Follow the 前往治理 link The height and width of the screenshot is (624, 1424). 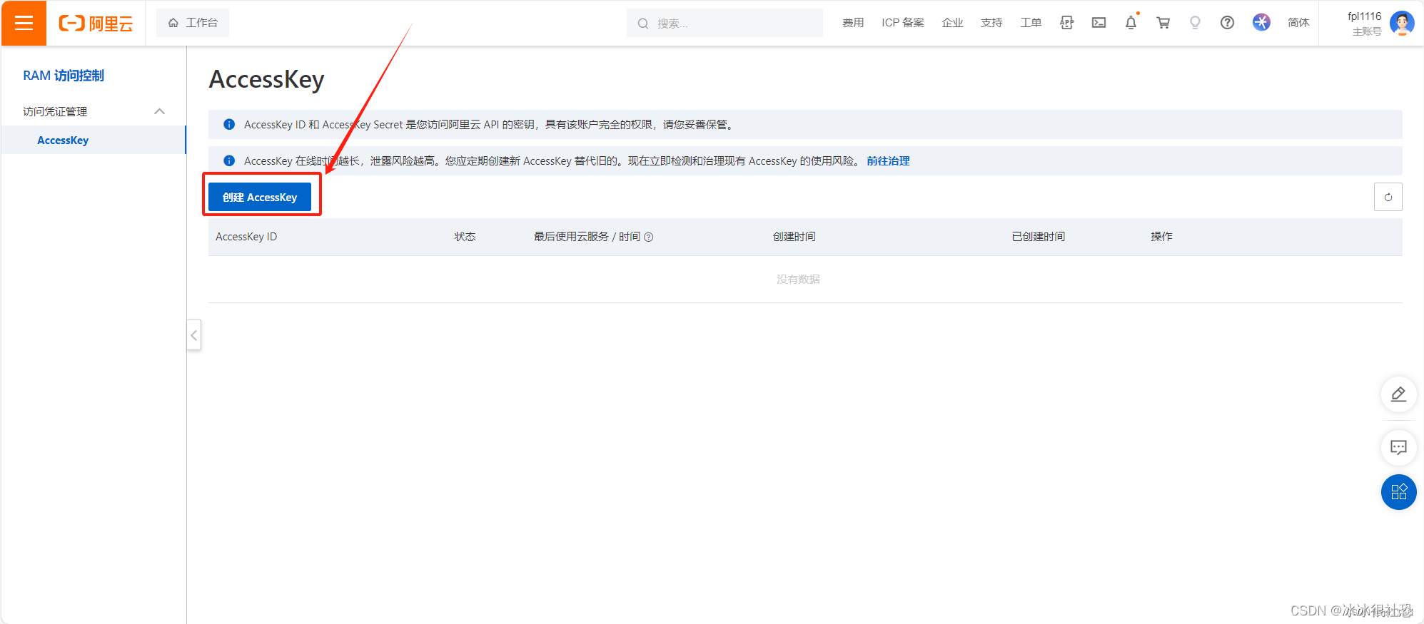pyautogui.click(x=888, y=161)
